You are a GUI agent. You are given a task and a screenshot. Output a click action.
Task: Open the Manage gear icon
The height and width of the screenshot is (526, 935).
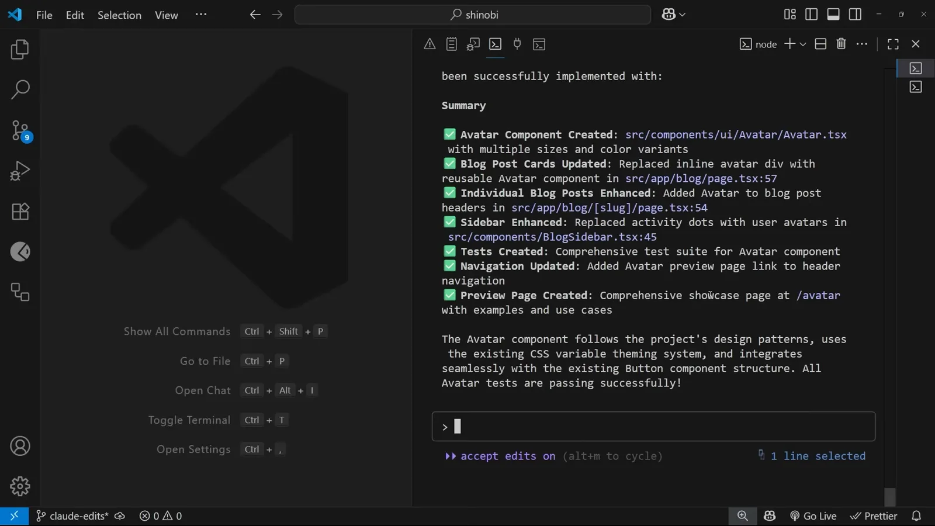pyautogui.click(x=20, y=486)
